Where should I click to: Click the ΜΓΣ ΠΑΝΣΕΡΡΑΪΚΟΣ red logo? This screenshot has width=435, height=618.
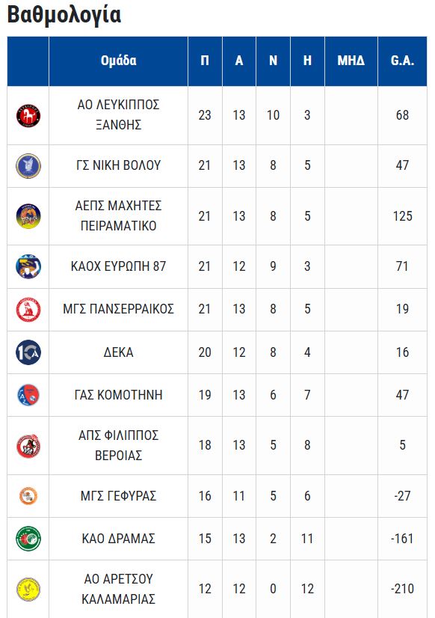click(x=28, y=310)
